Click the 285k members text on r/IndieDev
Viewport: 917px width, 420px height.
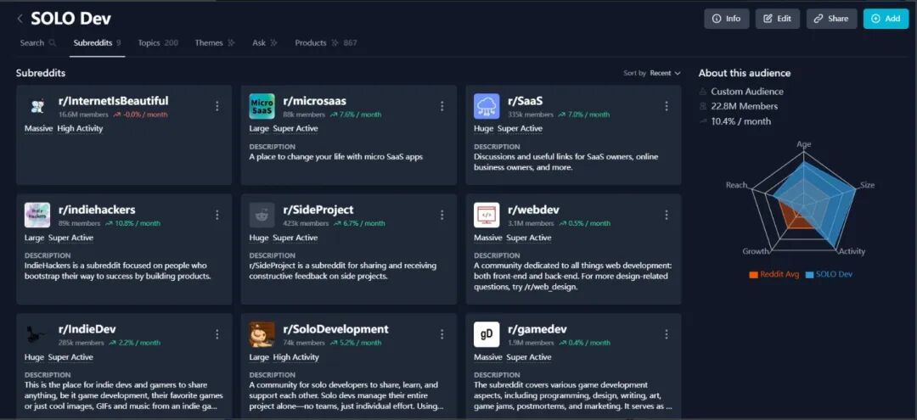pyautogui.click(x=81, y=343)
